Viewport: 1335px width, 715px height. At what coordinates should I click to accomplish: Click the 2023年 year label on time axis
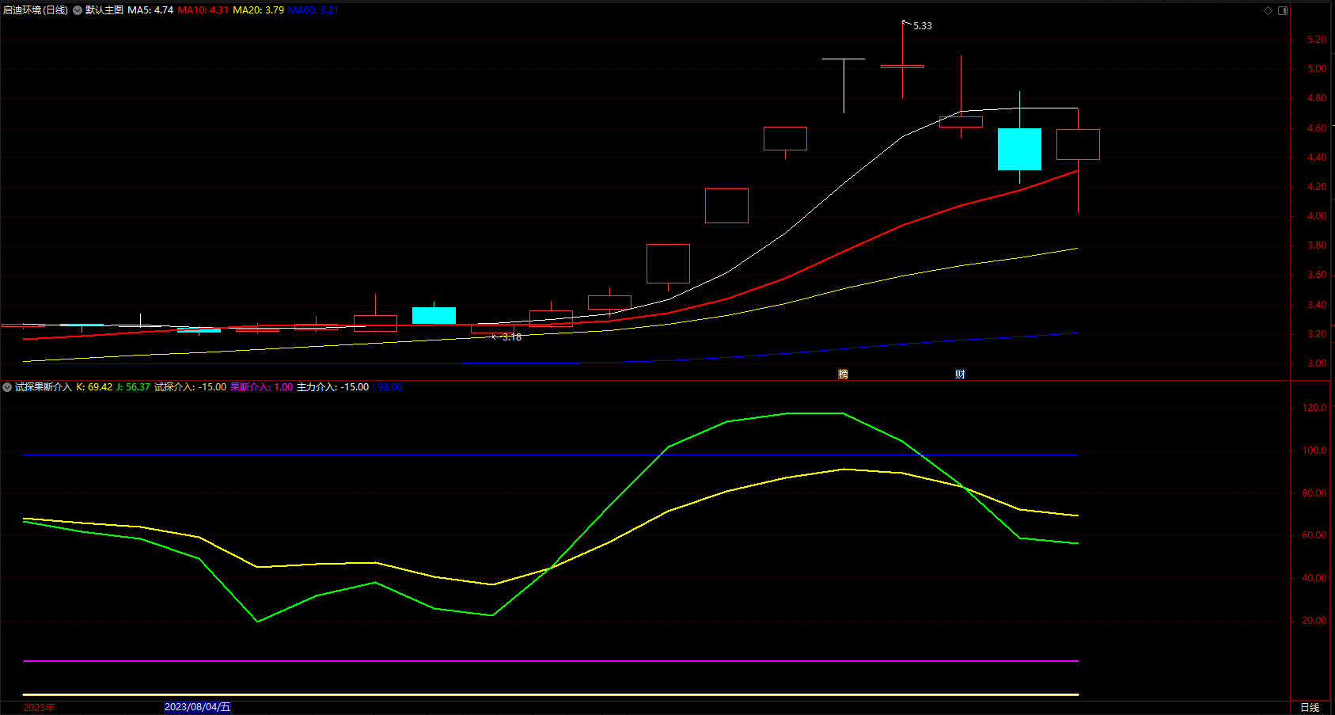coord(39,707)
